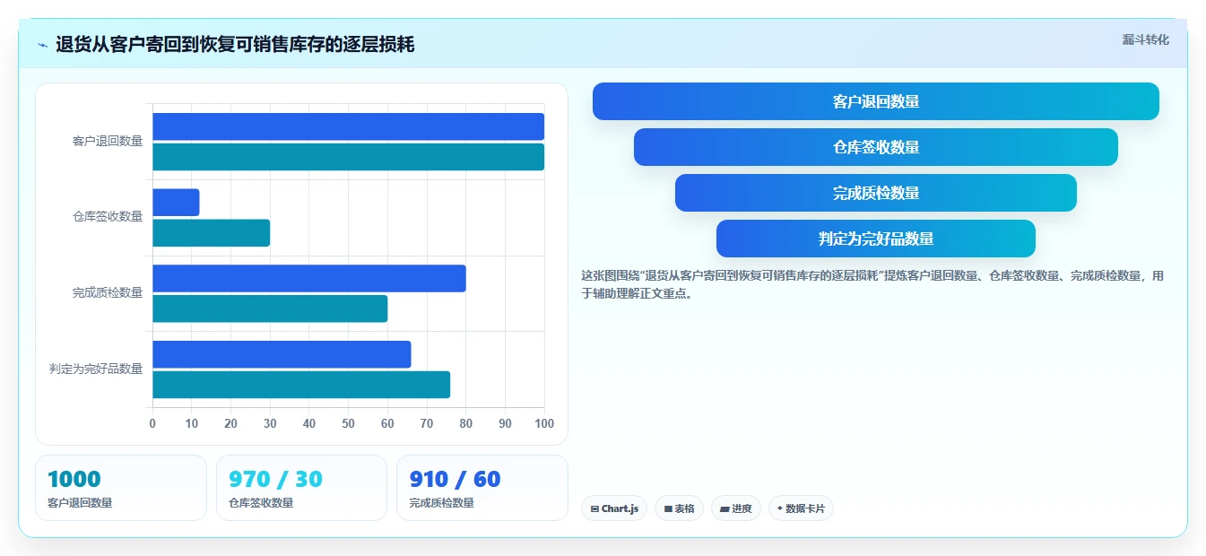Click the x-axis tick label 70
The height and width of the screenshot is (556, 1206).
click(427, 423)
